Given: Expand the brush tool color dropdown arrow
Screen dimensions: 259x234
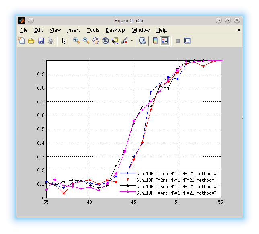Looking at the screenshot, I should (131, 41).
